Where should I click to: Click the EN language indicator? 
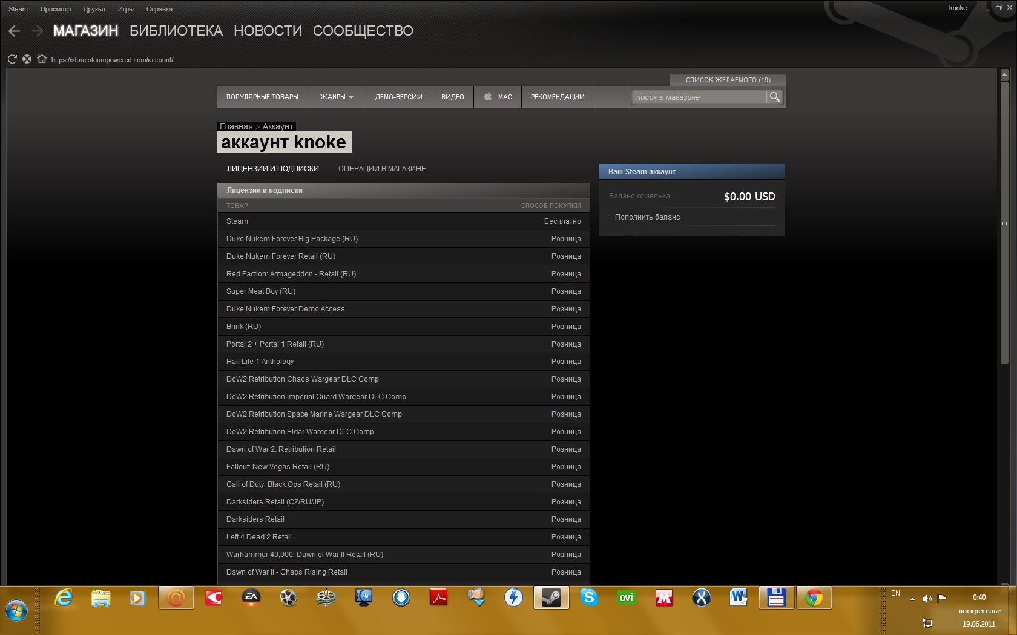click(896, 593)
